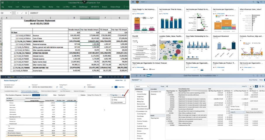
Task: Select the Flexible Mode toggle button
Action: tap(44, 95)
